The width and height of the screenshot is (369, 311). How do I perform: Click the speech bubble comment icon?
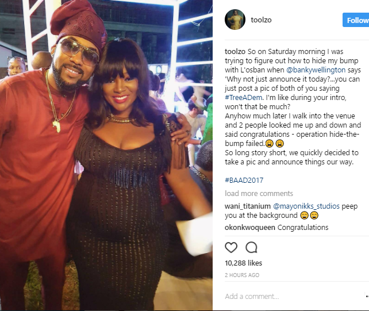click(x=251, y=247)
